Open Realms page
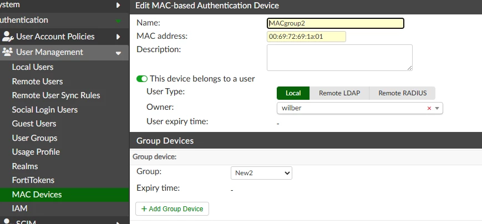The height and width of the screenshot is (224, 482). pyautogui.click(x=24, y=166)
